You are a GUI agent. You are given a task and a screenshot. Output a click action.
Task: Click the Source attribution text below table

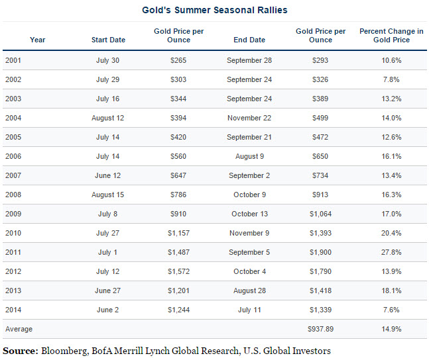pyautogui.click(x=166, y=350)
